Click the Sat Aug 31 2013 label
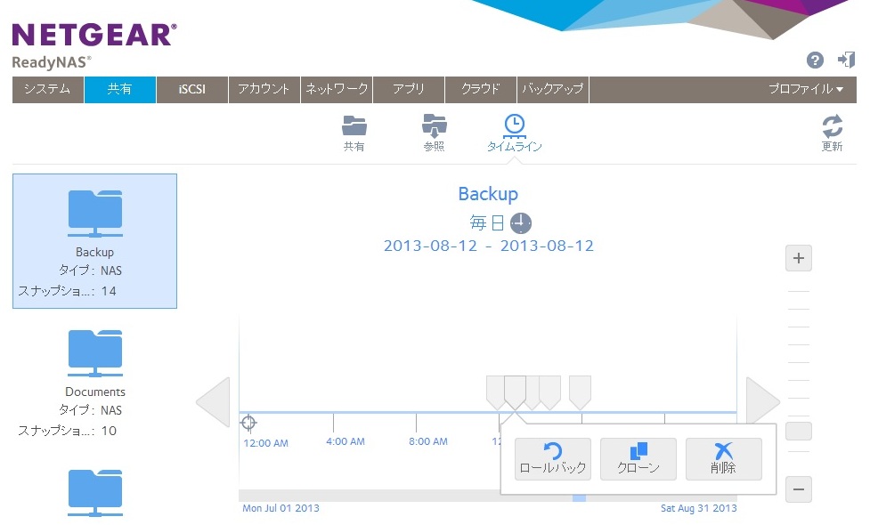Image resolution: width=870 pixels, height=525 pixels. click(x=698, y=508)
